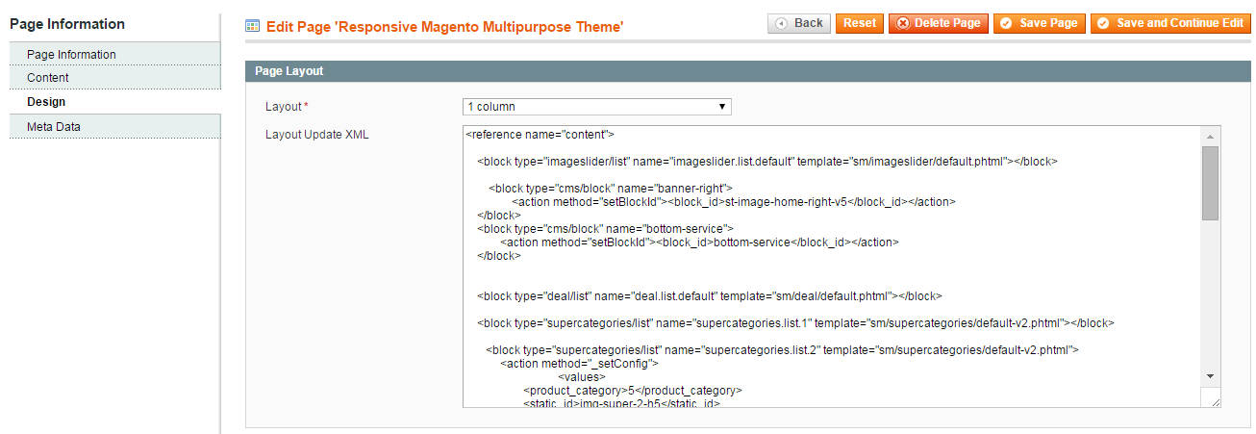
Task: Click the imageslider.list.default block line
Action: pos(767,162)
